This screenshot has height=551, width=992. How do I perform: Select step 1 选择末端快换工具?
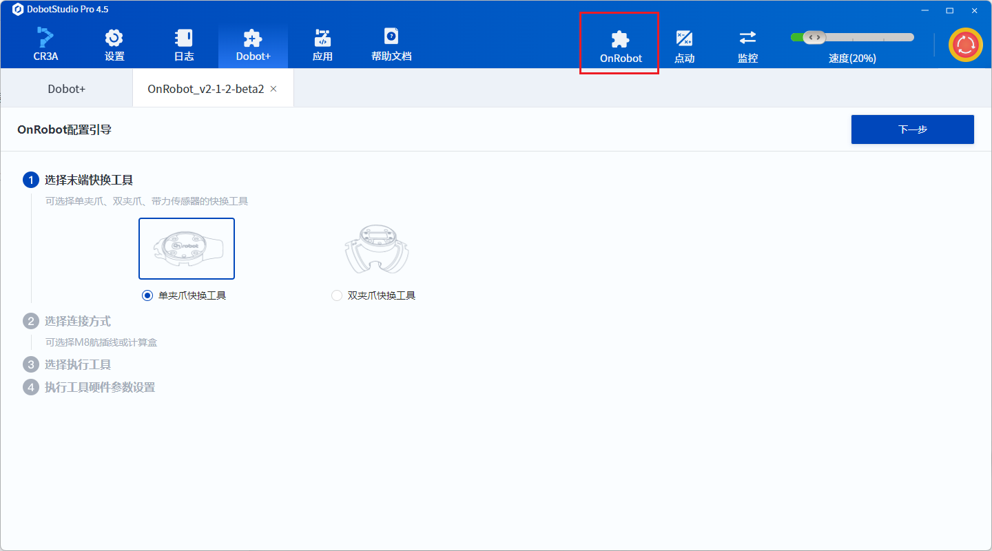(78, 180)
